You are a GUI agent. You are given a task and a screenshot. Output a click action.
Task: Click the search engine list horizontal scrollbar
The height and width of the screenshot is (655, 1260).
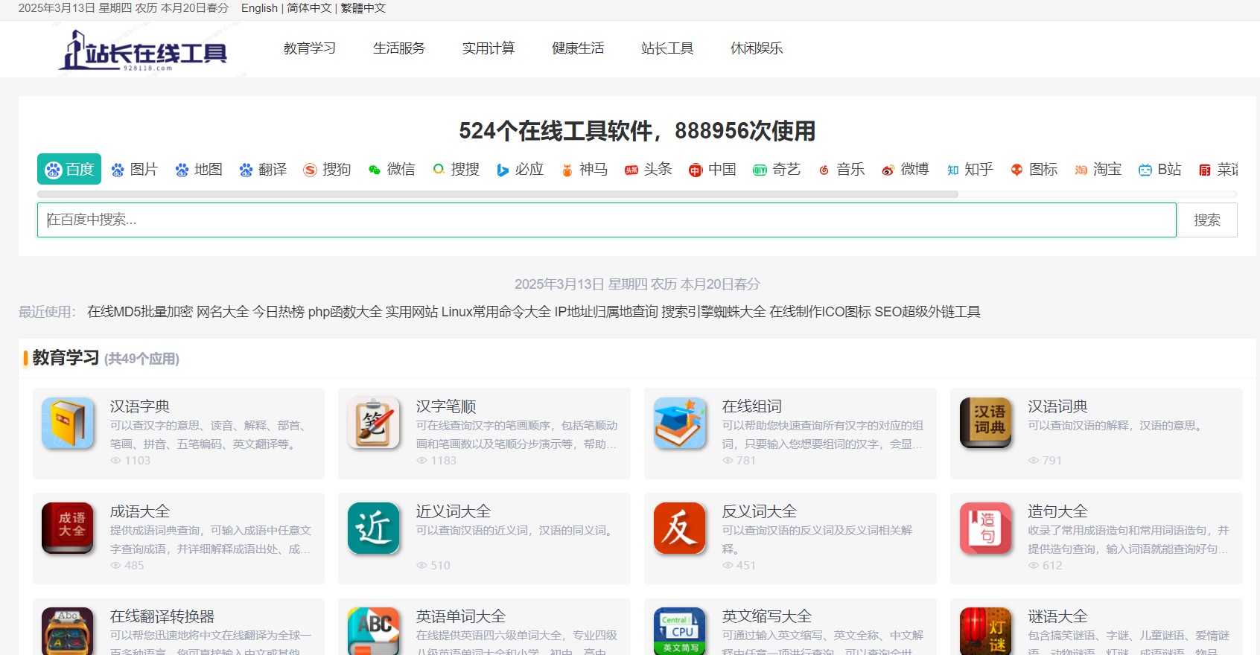tap(497, 194)
